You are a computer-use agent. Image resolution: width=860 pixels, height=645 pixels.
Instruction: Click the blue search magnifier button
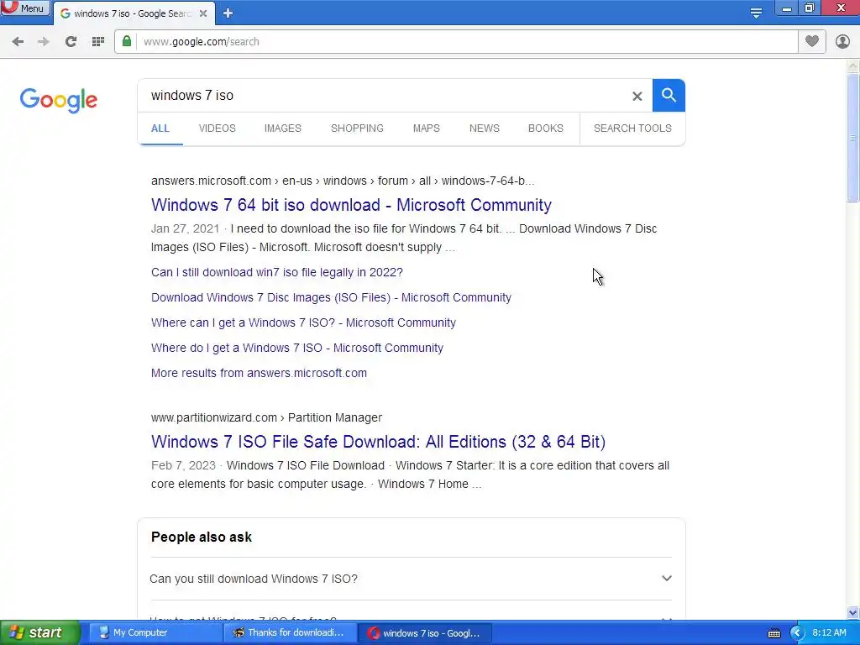669,96
